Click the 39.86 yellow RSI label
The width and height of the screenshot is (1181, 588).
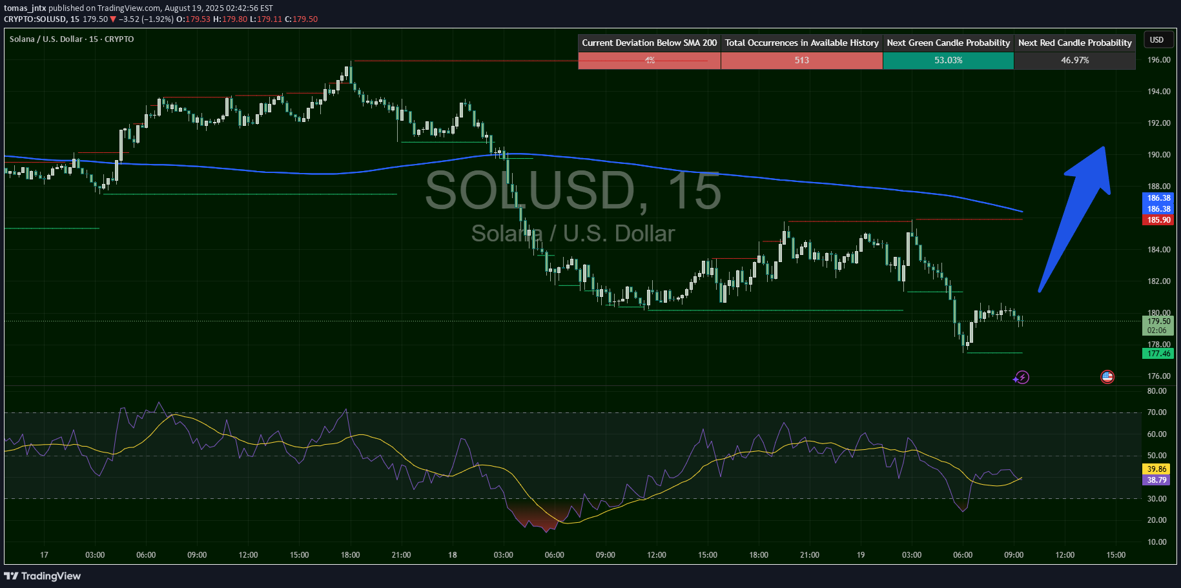click(x=1156, y=469)
